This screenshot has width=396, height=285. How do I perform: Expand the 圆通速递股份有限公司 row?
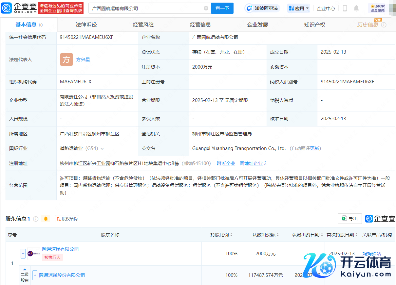(35, 275)
